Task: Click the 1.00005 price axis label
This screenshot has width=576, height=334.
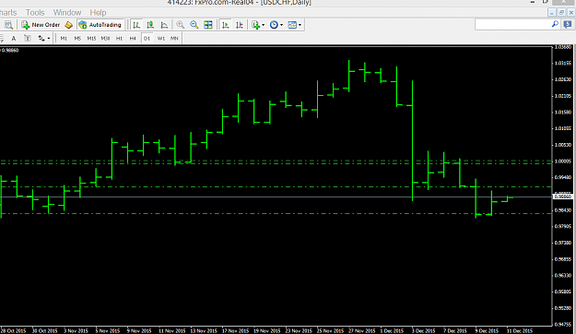Action: (x=563, y=161)
